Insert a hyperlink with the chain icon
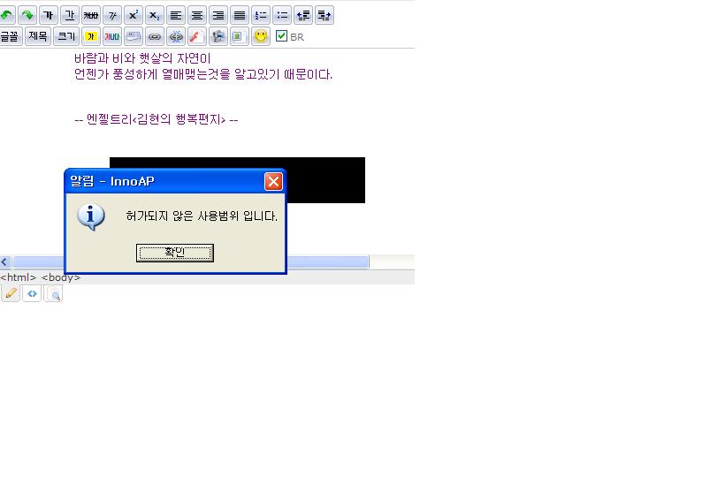710x485 pixels. (x=154, y=36)
